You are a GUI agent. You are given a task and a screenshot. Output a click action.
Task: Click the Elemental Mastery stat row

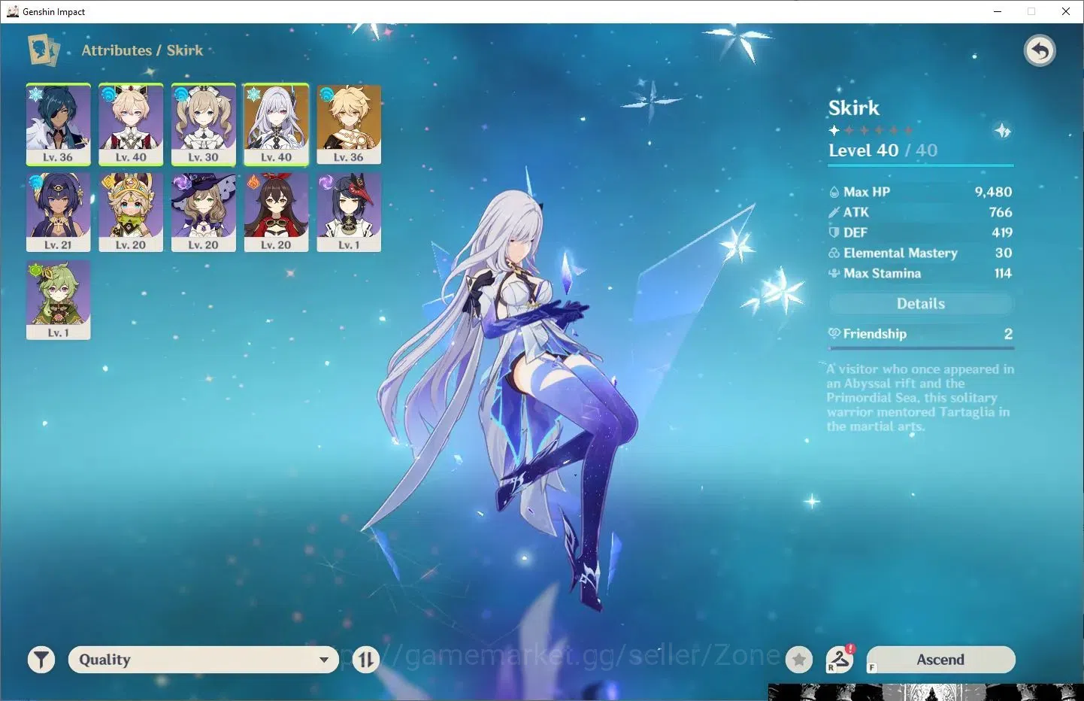921,253
